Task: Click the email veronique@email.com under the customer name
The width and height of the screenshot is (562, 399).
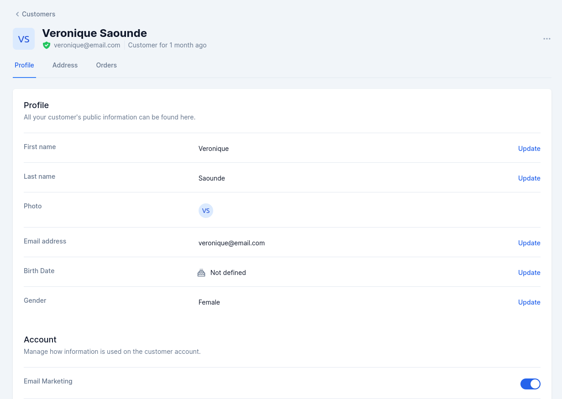Action: (x=87, y=45)
